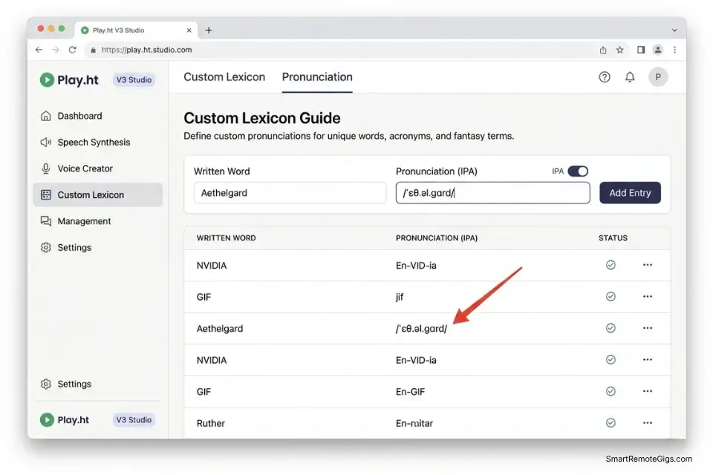Click the browser forward arrow

[56, 50]
